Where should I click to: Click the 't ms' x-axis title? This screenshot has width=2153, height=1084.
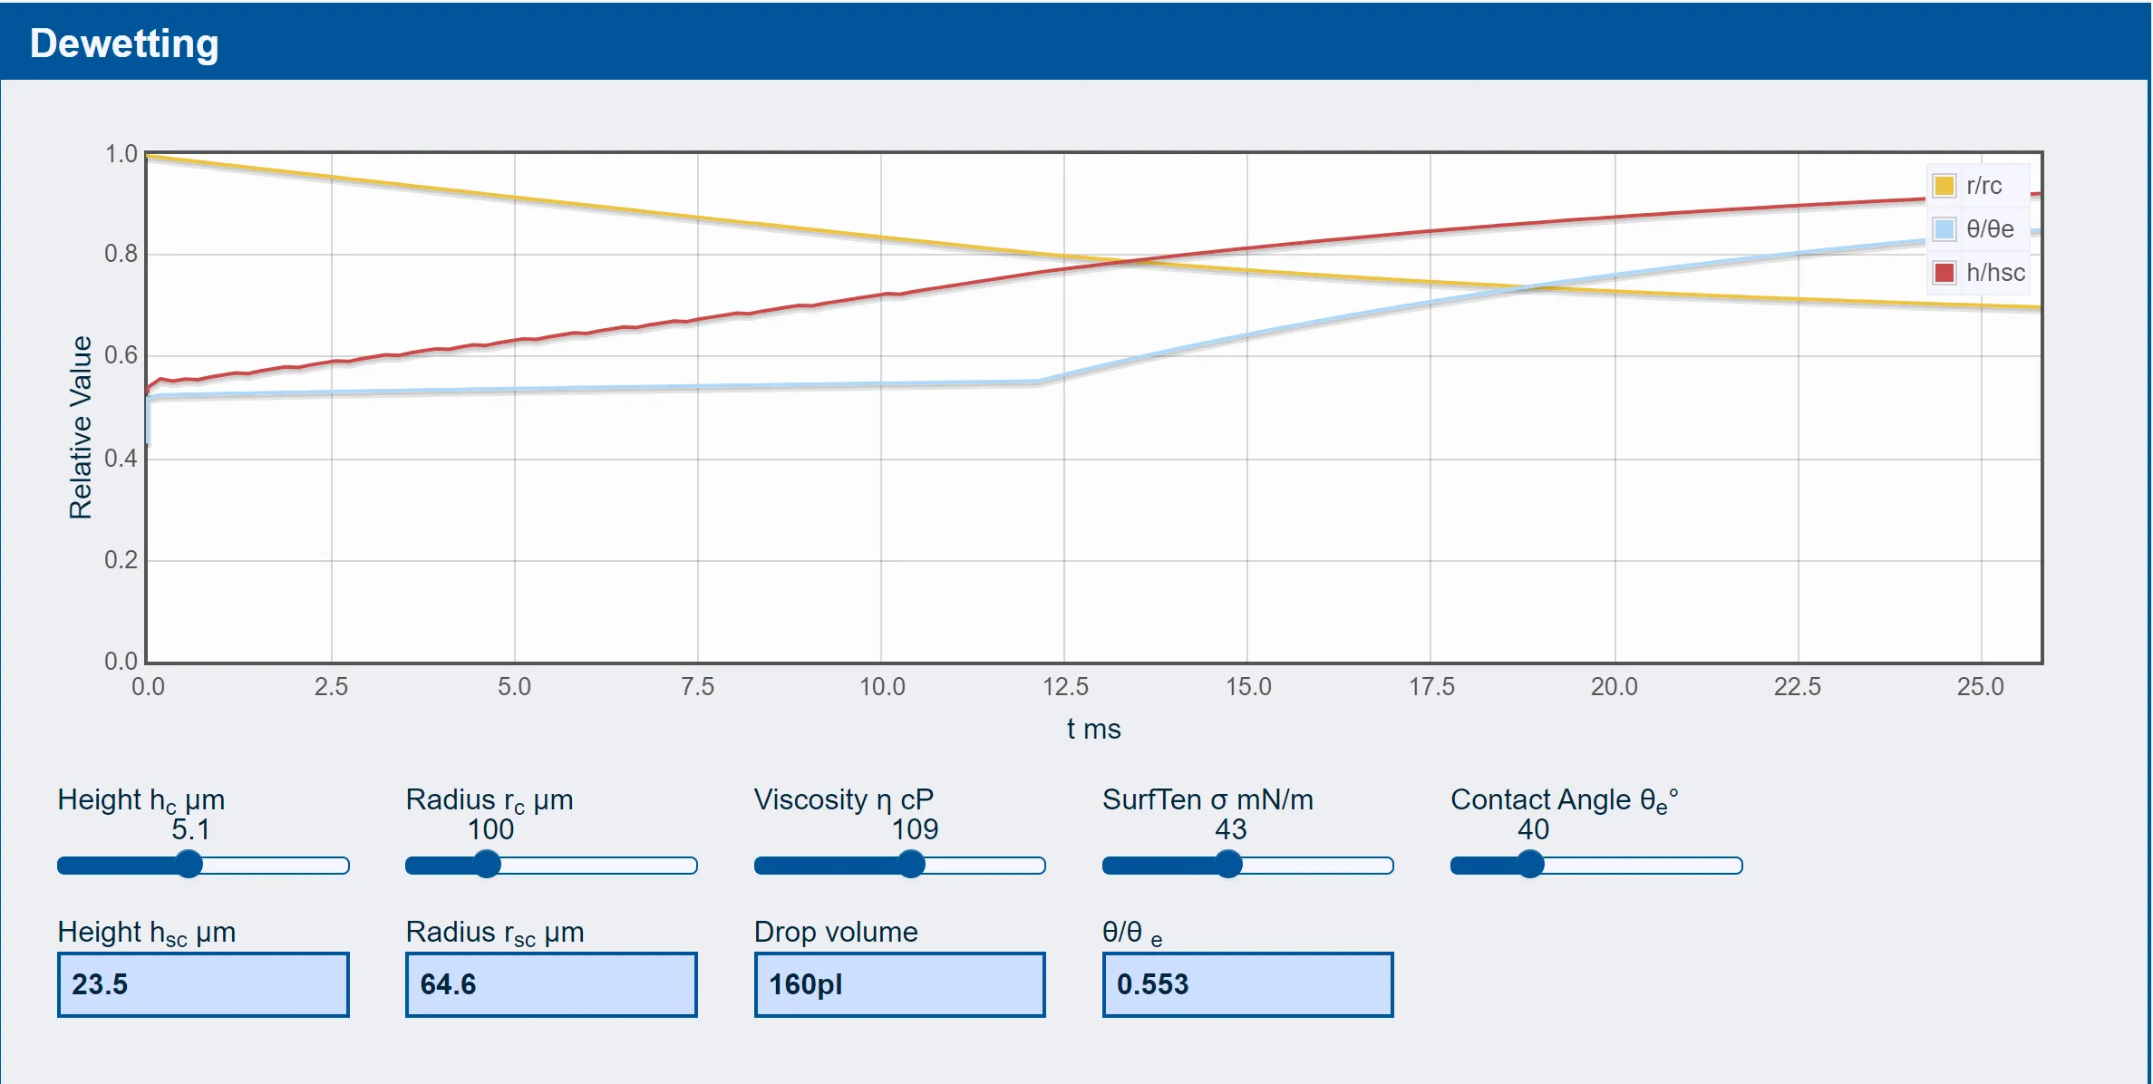click(x=1093, y=729)
